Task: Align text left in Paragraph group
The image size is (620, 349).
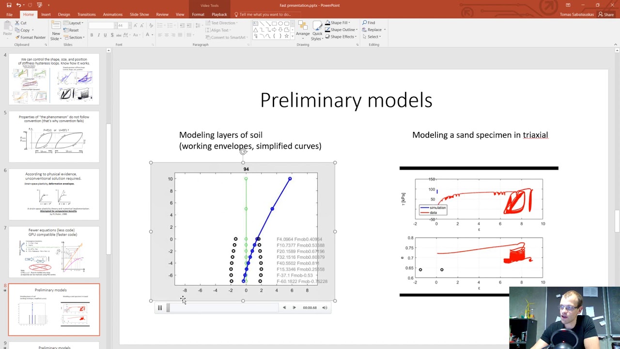Action: [160, 35]
